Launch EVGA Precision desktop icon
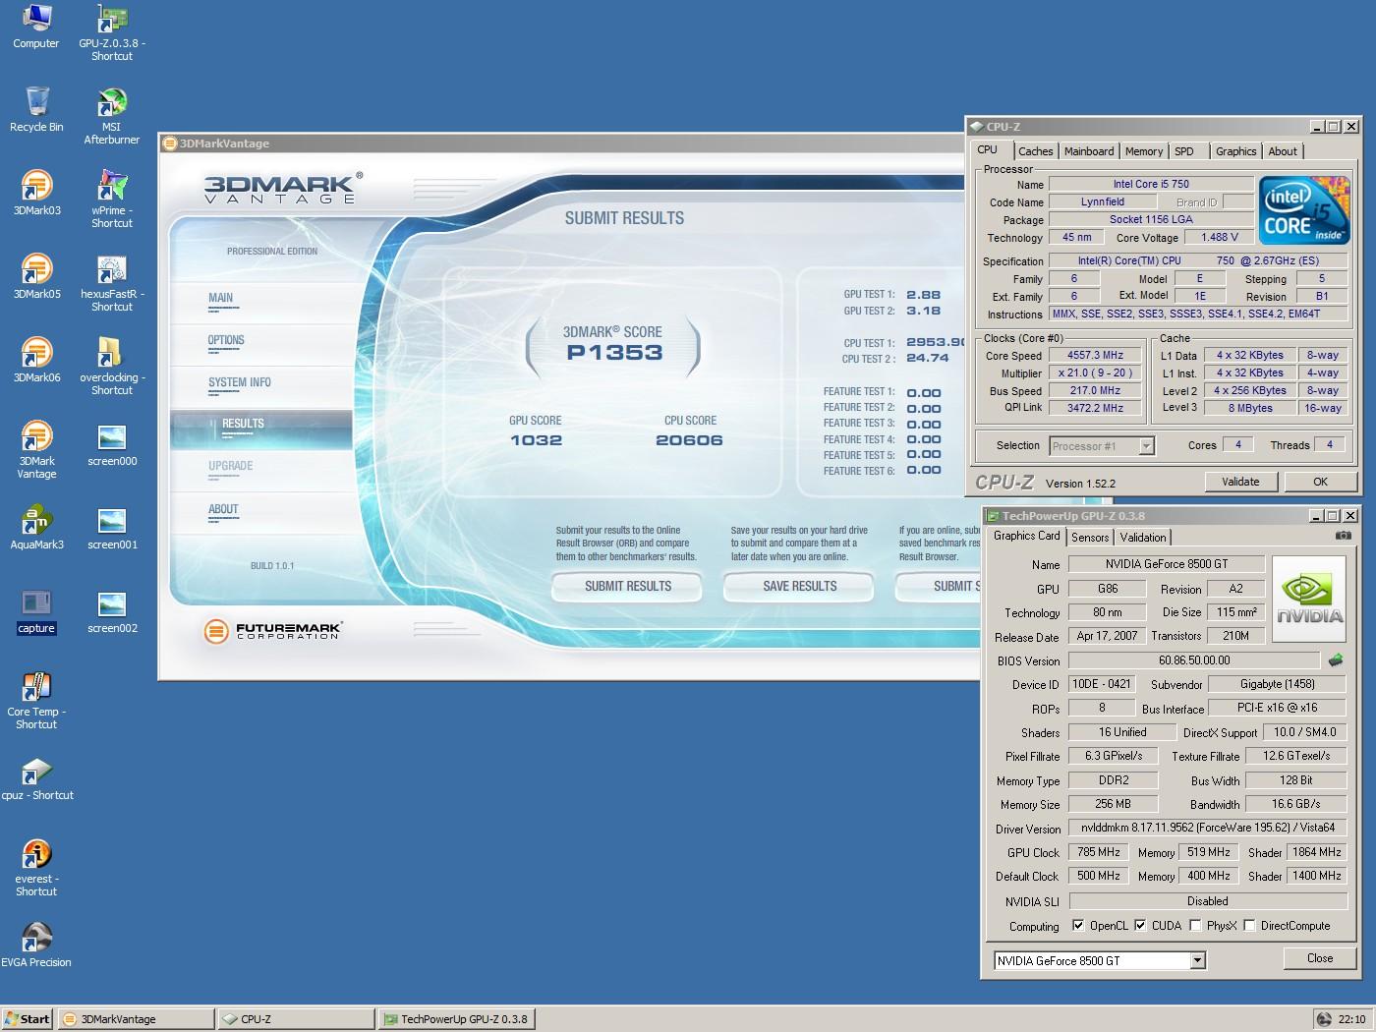 click(36, 946)
